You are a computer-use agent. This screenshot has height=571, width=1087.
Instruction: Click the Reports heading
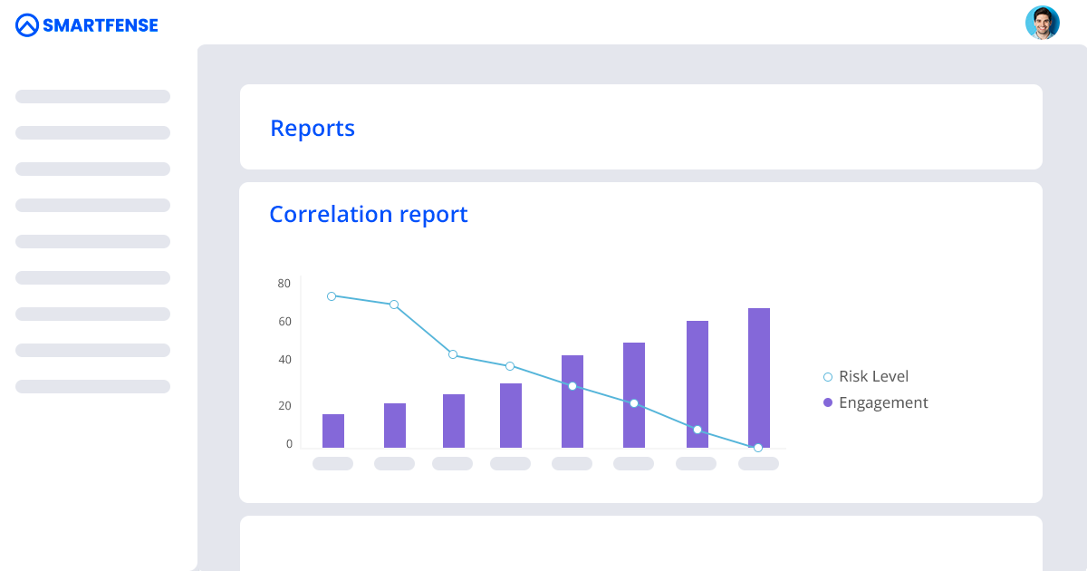(313, 129)
